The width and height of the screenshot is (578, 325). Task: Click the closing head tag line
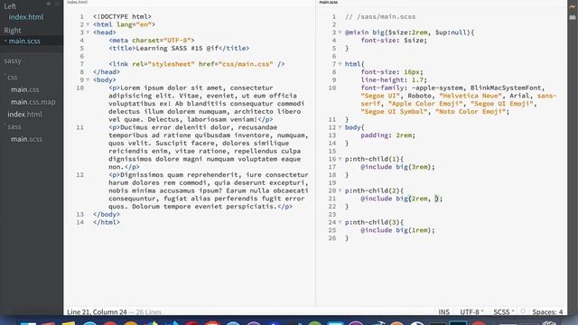pos(107,72)
